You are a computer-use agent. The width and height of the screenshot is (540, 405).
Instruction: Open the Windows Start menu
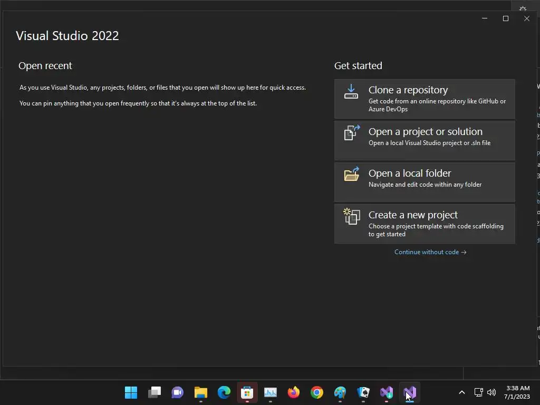[131, 392]
